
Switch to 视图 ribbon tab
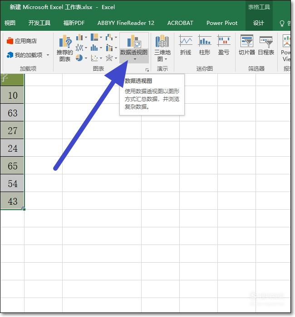click(10, 23)
